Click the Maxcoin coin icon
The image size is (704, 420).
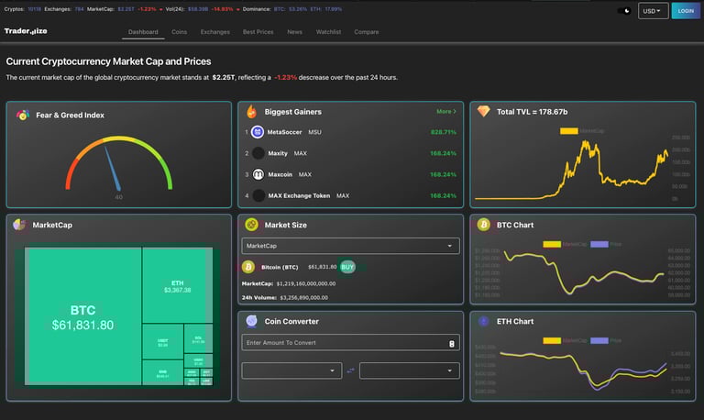click(x=258, y=174)
